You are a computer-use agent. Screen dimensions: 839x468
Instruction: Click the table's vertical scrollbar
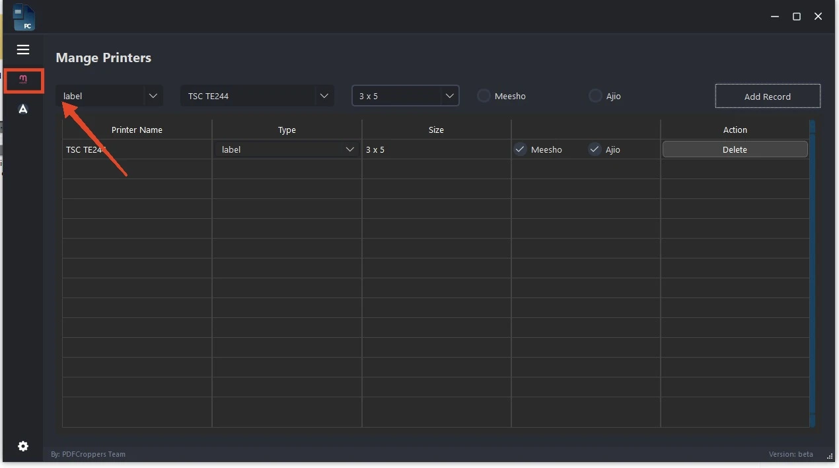click(812, 273)
